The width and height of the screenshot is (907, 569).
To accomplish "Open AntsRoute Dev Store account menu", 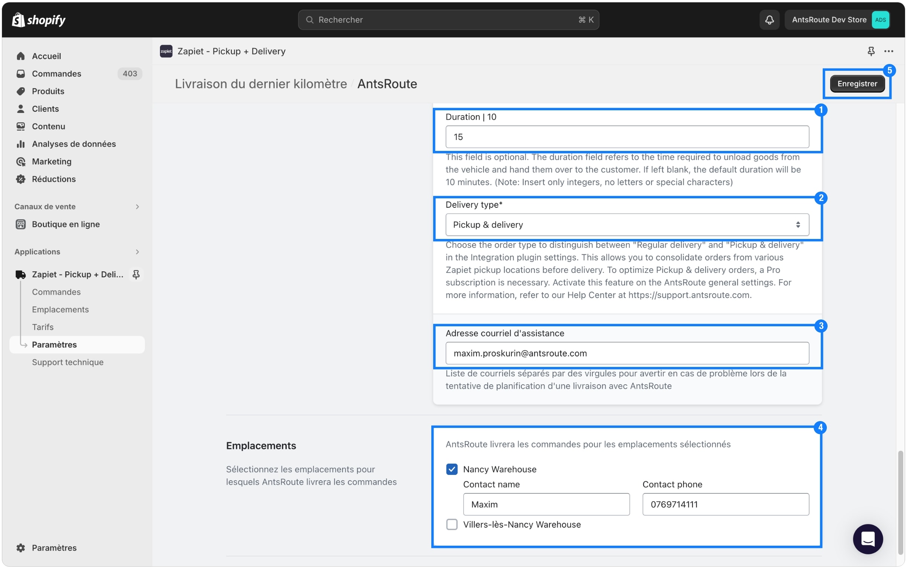I will 837,20.
